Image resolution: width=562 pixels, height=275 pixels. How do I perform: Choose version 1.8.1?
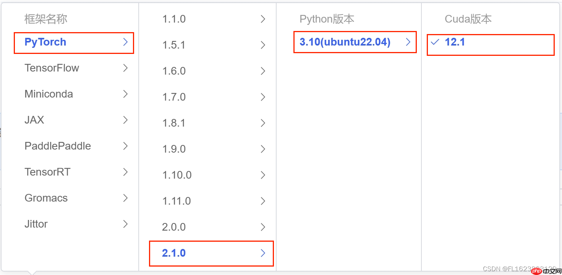[x=174, y=123]
